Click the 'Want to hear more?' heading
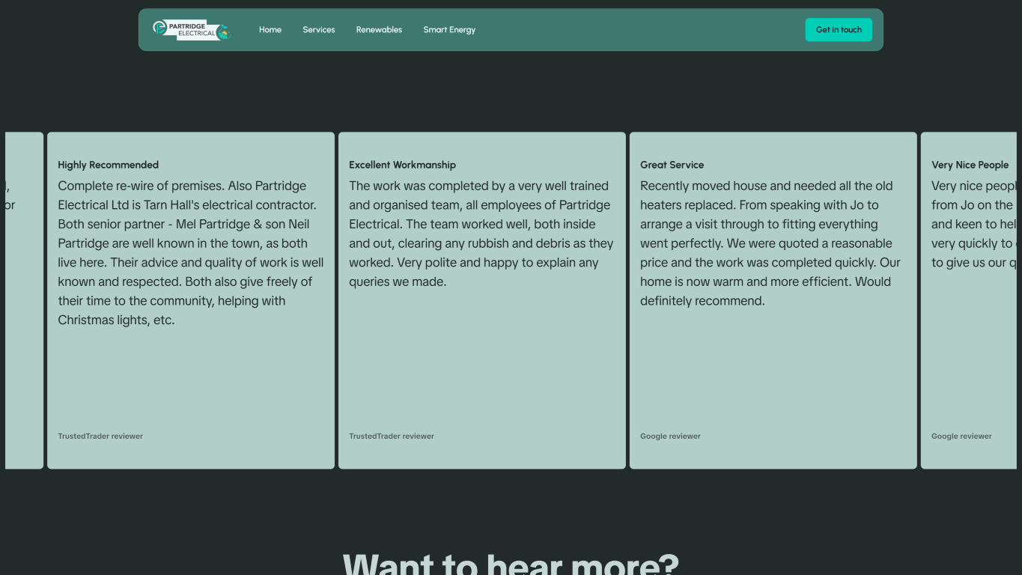 [x=511, y=563]
